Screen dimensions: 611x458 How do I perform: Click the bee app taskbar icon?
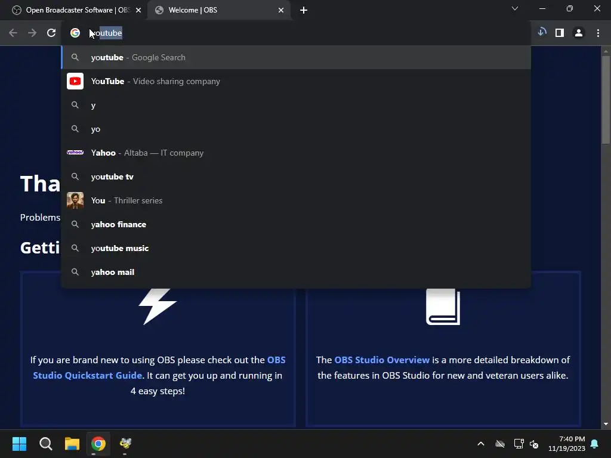125,443
